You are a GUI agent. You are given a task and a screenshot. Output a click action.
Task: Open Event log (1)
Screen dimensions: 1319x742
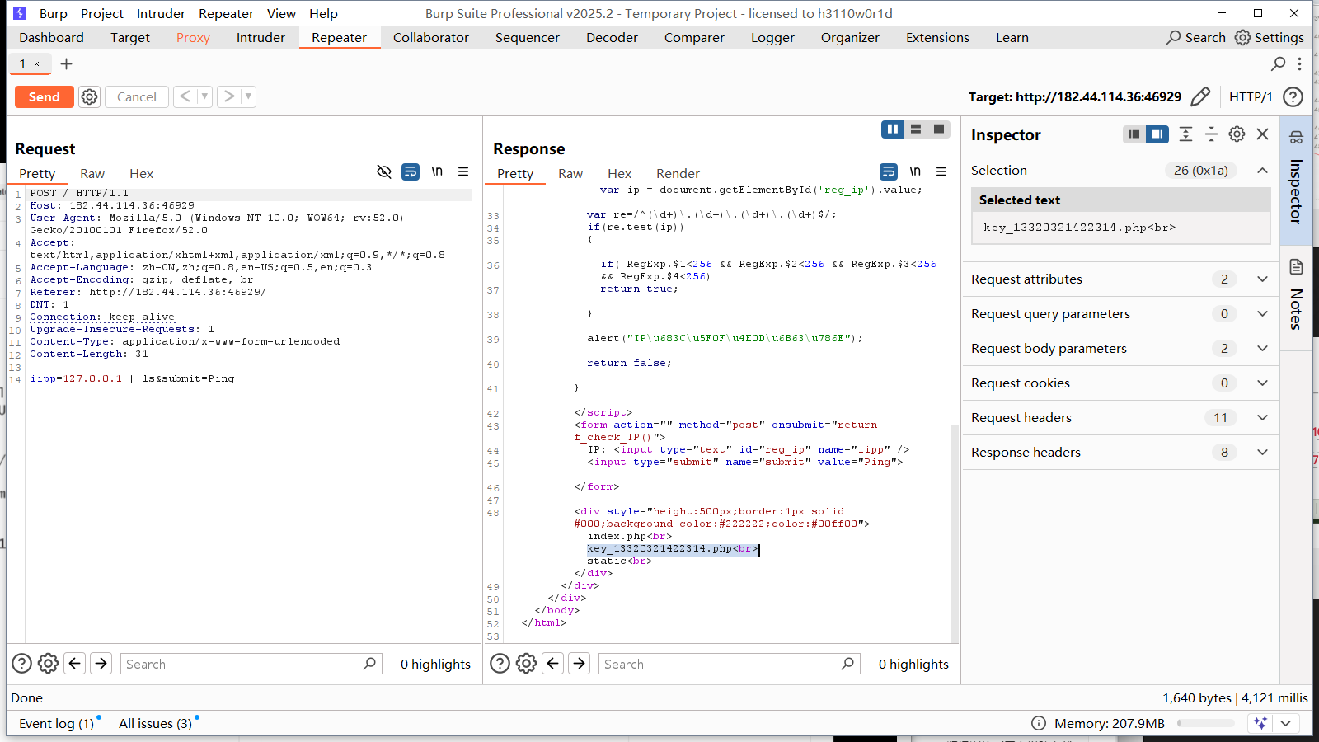(56, 723)
